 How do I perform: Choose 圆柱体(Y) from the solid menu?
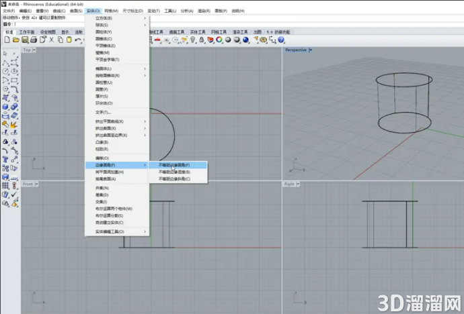tap(117, 32)
